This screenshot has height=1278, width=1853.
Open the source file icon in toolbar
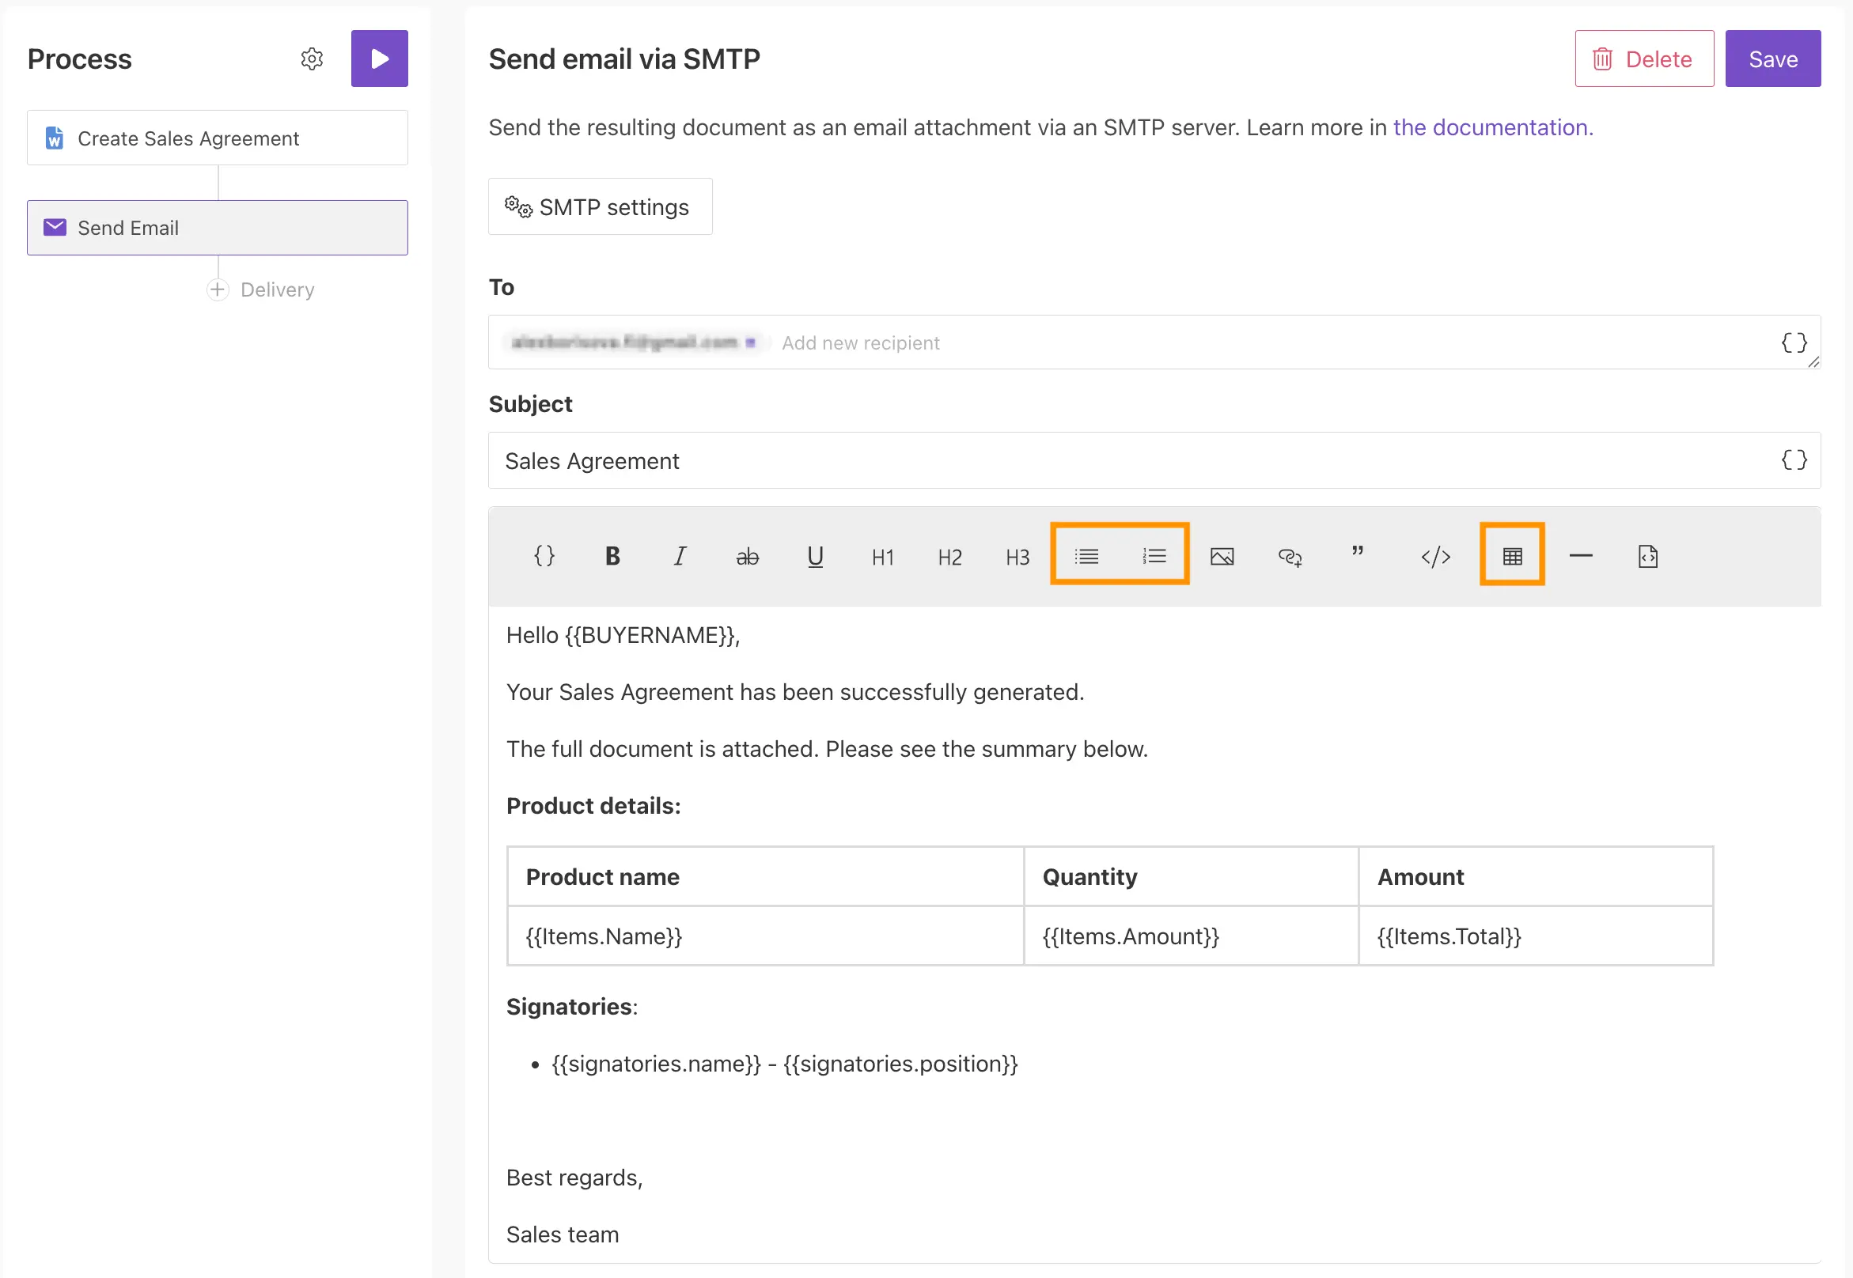[x=1647, y=556]
